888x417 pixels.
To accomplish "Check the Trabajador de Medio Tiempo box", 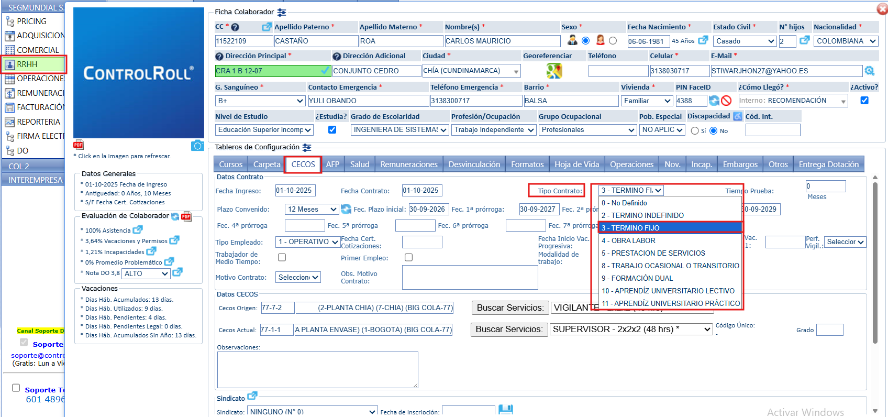I will pyautogui.click(x=282, y=257).
